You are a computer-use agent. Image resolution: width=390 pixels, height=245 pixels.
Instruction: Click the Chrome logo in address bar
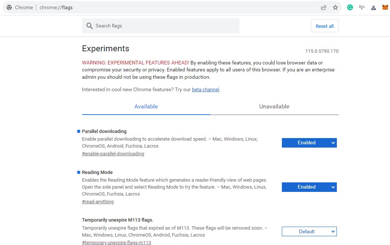click(9, 7)
